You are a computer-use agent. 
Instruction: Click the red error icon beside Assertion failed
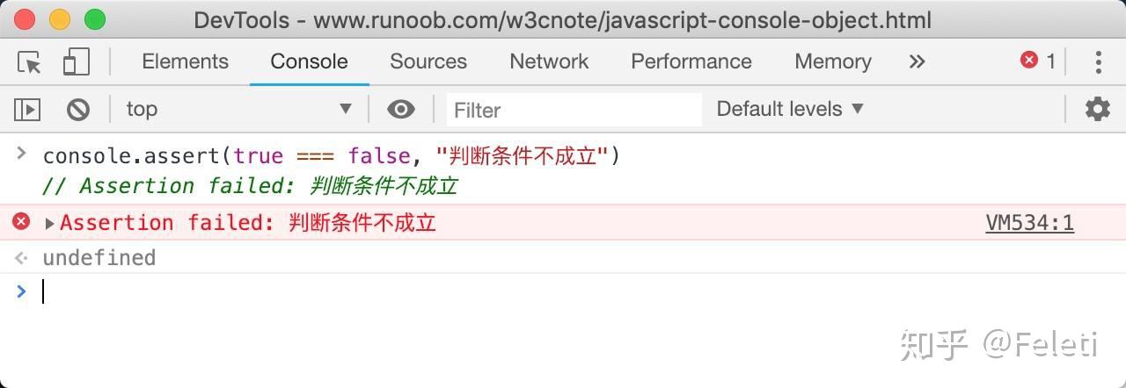click(21, 222)
